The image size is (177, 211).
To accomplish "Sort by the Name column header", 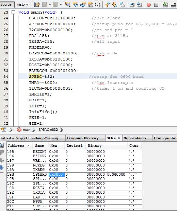I will pyautogui.click(x=40, y=146).
